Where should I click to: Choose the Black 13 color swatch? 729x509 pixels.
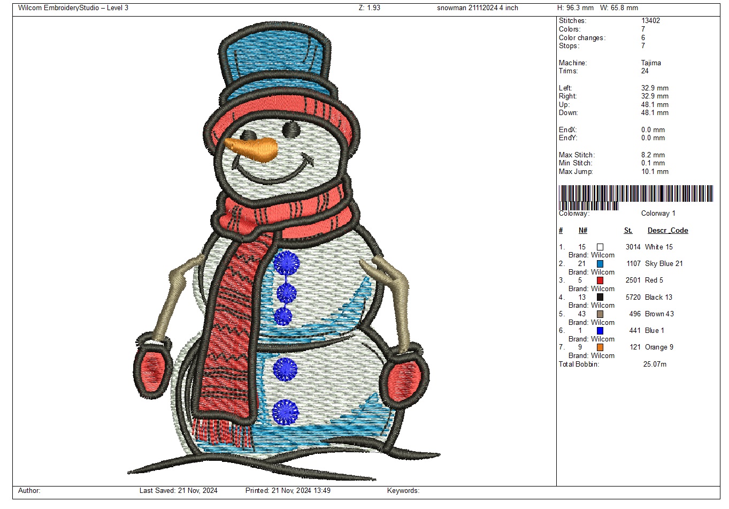pyautogui.click(x=600, y=298)
